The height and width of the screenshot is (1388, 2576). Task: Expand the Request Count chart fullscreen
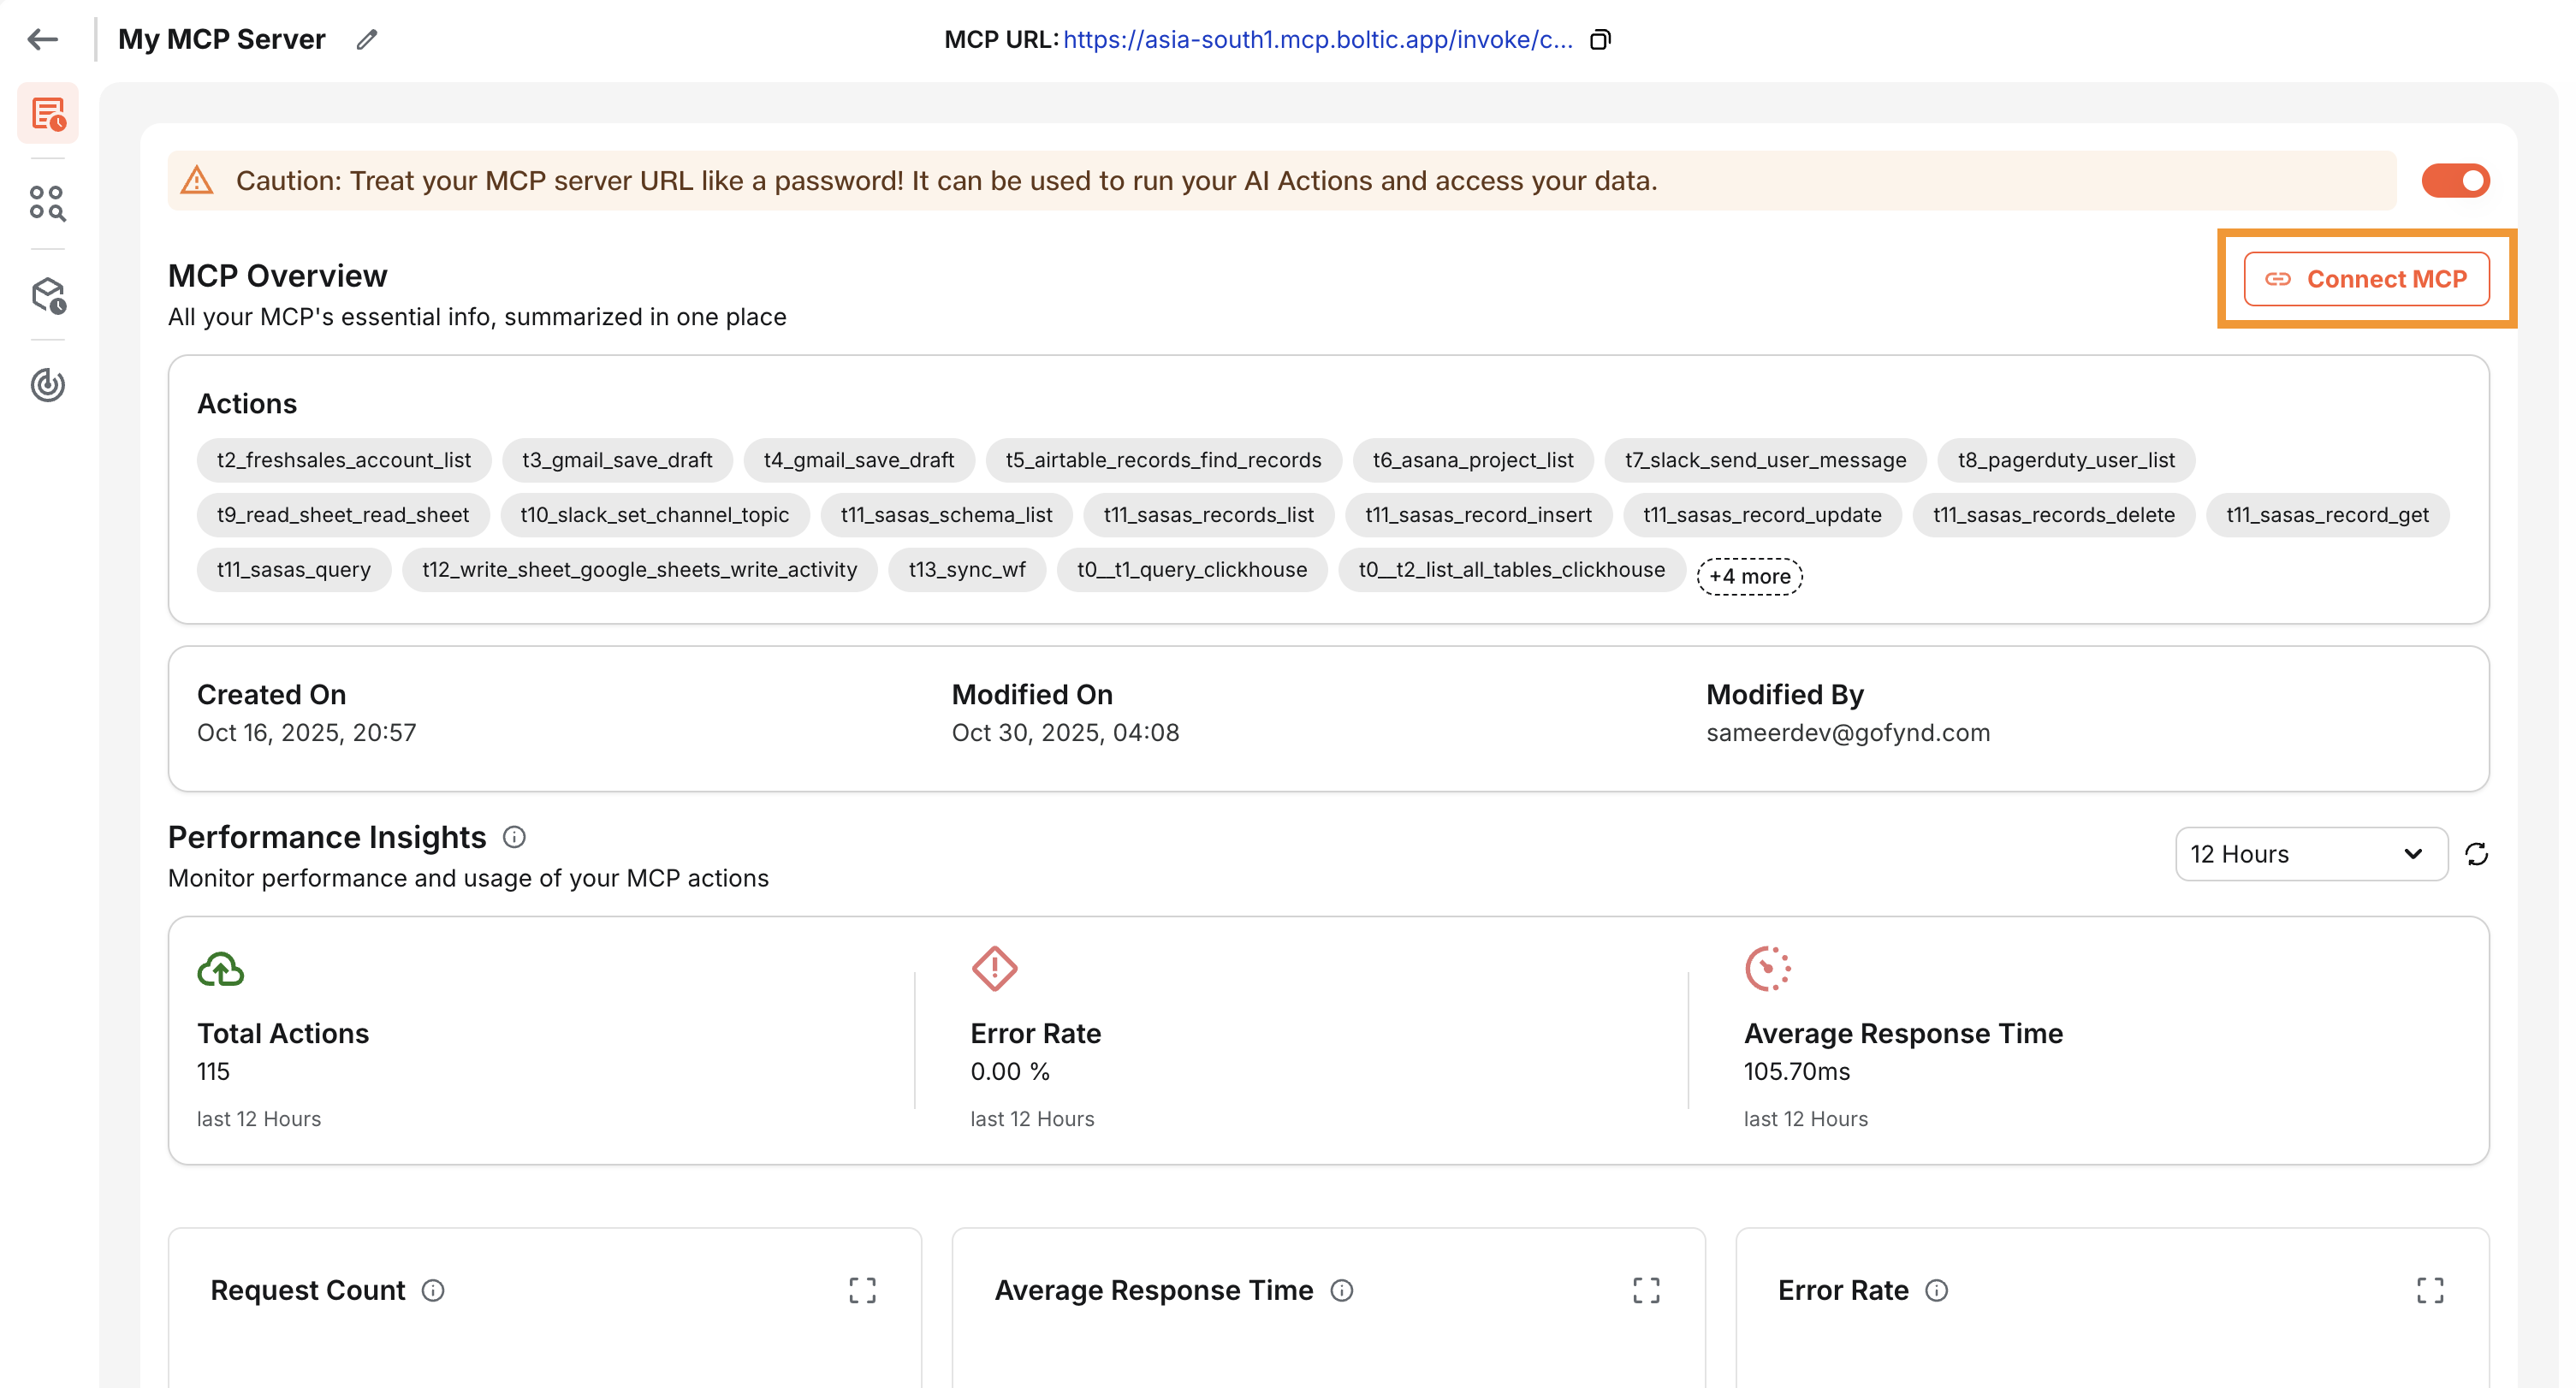point(862,1290)
